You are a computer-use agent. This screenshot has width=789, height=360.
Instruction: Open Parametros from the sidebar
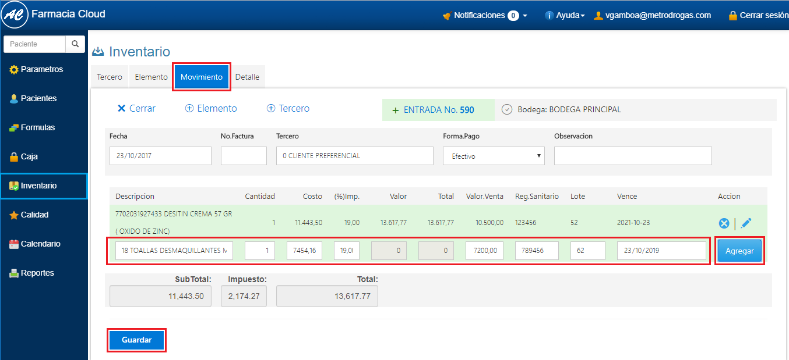[x=41, y=69]
